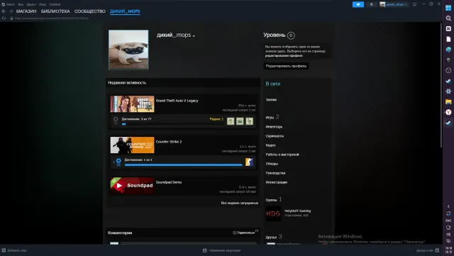
Task: Open the volume control in system tray
Action: [448, 234]
